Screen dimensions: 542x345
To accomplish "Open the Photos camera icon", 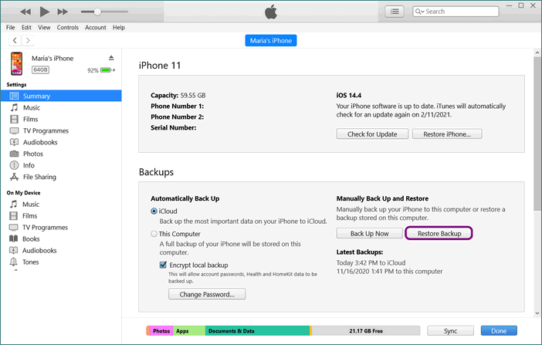I will (14, 154).
